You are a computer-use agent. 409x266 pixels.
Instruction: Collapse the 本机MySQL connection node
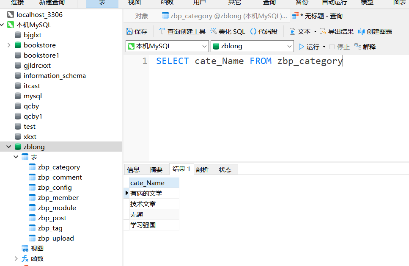2,25
